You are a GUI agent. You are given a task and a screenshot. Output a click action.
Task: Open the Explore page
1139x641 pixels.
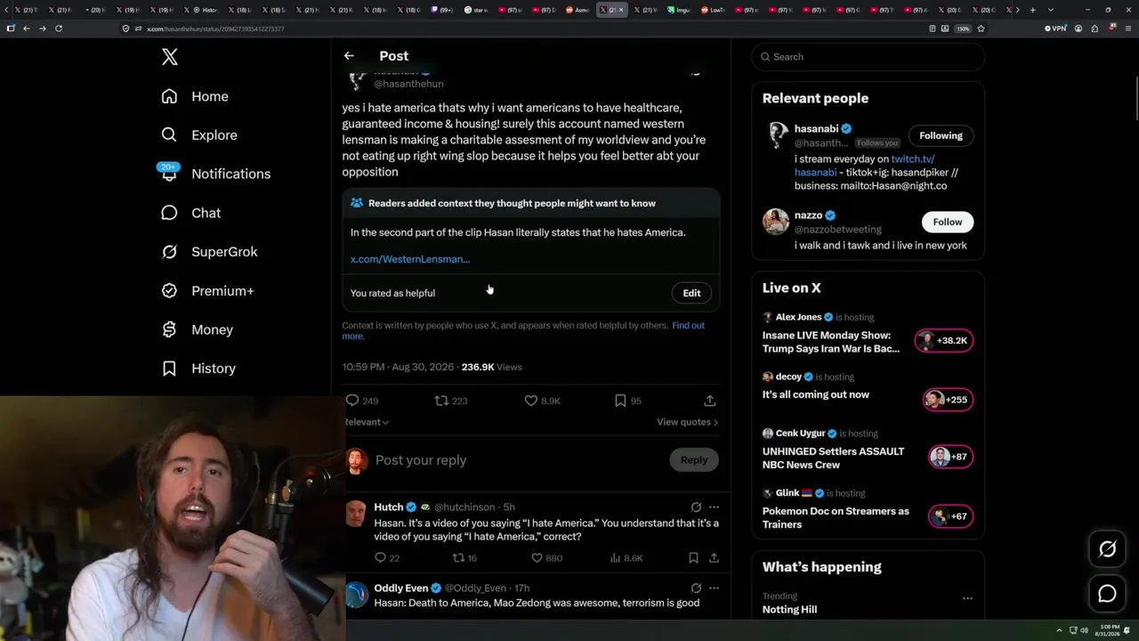199,135
